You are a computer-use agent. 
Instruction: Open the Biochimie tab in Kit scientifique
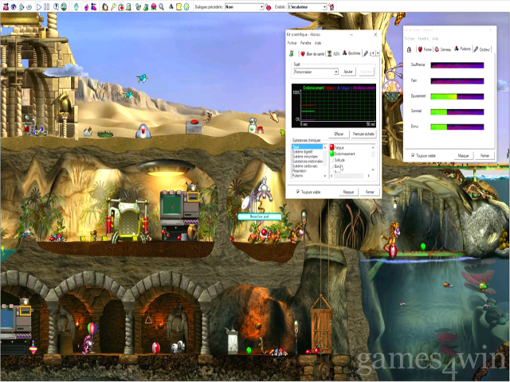pyautogui.click(x=351, y=53)
